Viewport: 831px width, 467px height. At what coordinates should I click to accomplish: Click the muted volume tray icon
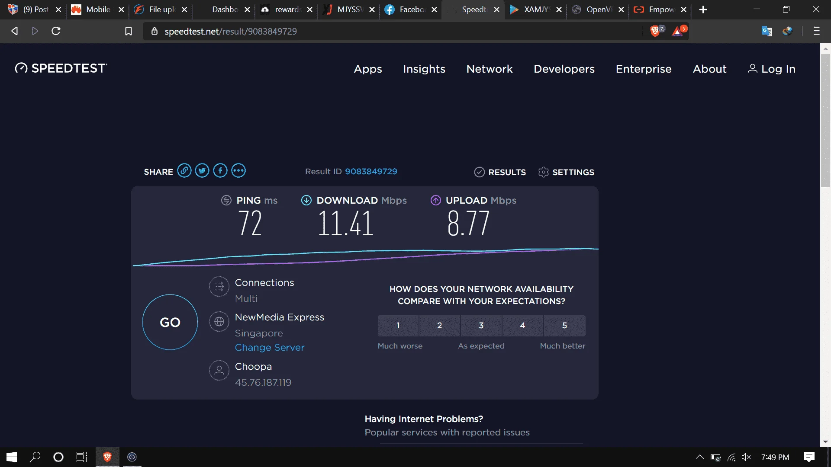pyautogui.click(x=746, y=457)
